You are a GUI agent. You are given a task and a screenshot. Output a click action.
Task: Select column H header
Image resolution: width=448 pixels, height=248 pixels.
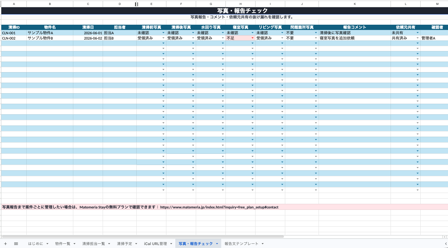[x=240, y=4]
